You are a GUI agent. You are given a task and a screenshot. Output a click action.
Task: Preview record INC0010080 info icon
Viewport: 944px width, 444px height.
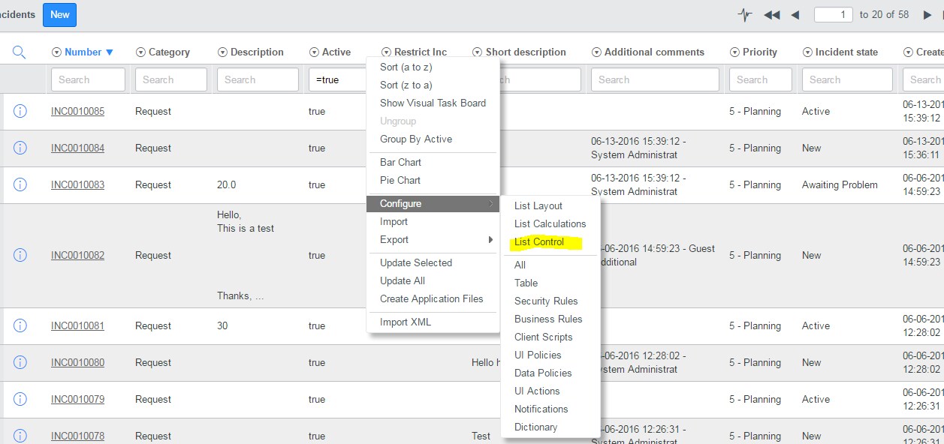click(20, 362)
